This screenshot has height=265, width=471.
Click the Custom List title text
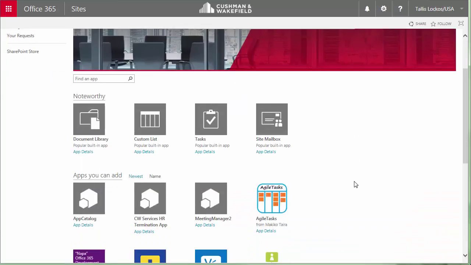[x=146, y=139]
